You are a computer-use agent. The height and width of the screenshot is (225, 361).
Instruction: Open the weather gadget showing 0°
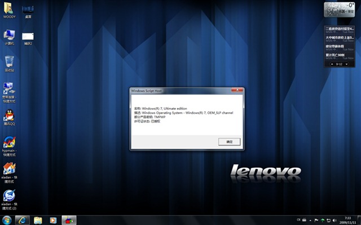click(x=339, y=10)
